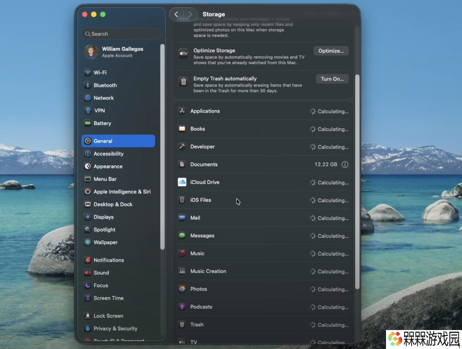
Task: Click the Optimize... button
Action: pos(331,51)
